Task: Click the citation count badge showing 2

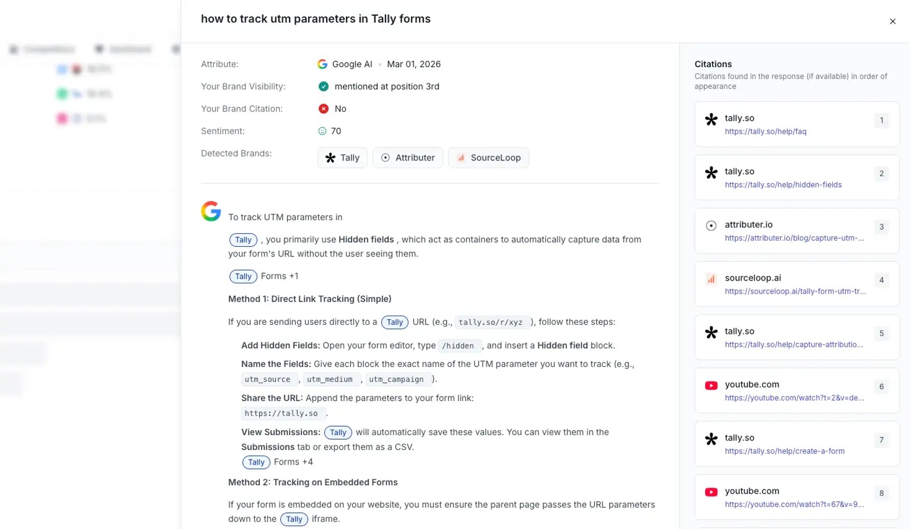Action: coord(881,173)
